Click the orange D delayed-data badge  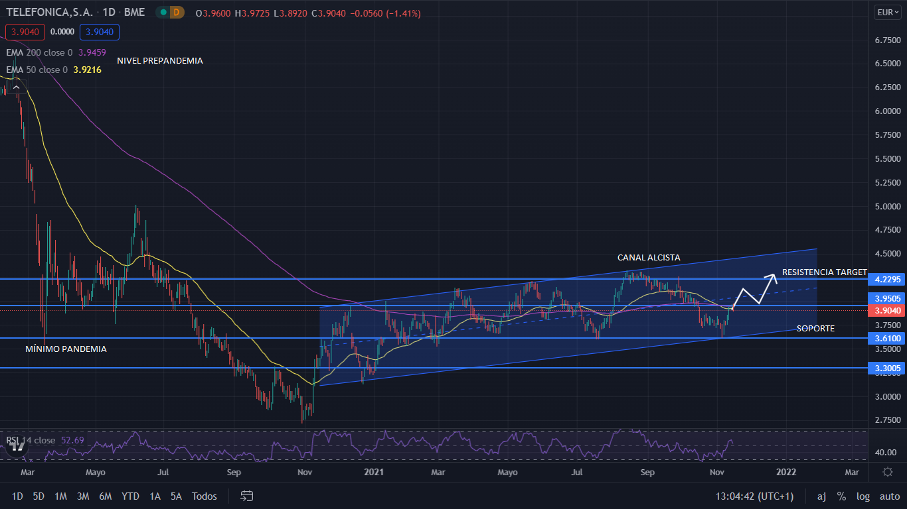pos(176,13)
